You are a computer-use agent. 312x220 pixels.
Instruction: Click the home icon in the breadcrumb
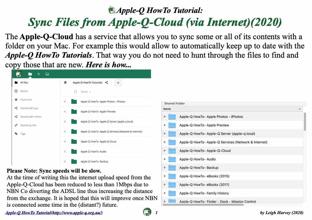click(65, 82)
